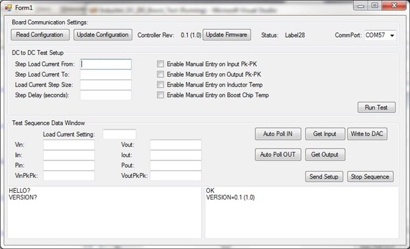Click the VinPkPk input field
This screenshot has height=249, width=410.
tap(69, 176)
